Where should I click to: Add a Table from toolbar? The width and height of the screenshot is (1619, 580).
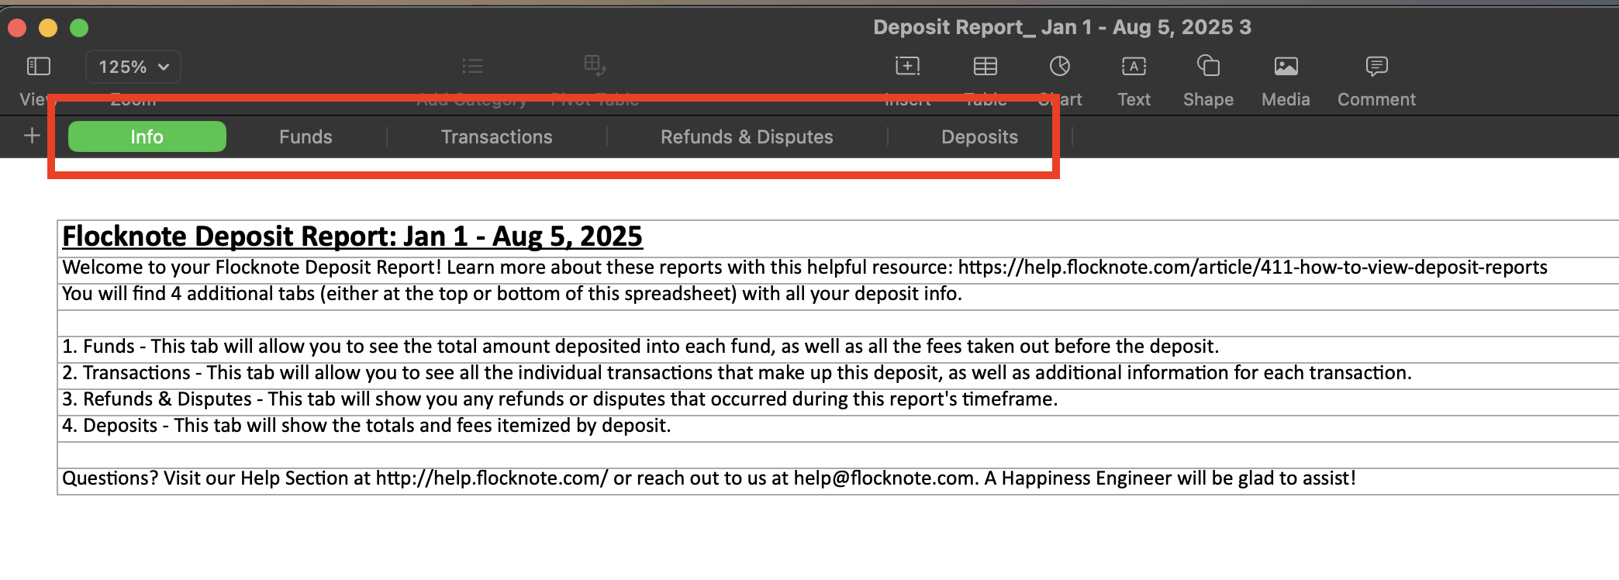pyautogui.click(x=986, y=66)
